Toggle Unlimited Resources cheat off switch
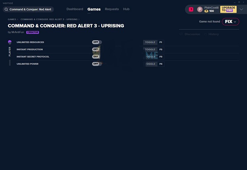The width and height of the screenshot is (247, 170). [97, 42]
